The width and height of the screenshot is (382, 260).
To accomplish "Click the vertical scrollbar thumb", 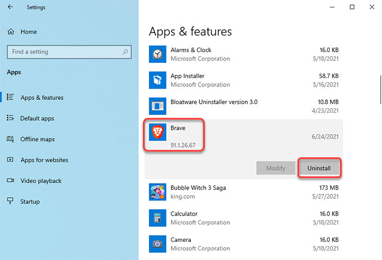I will click(x=380, y=90).
